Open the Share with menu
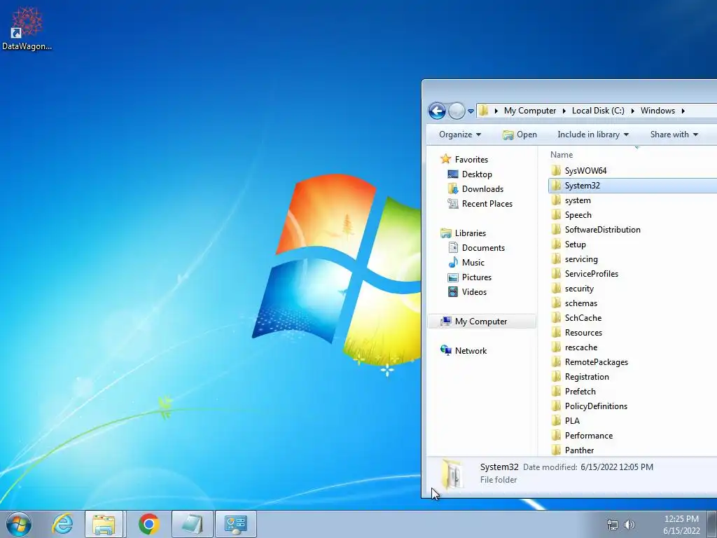 click(x=674, y=134)
